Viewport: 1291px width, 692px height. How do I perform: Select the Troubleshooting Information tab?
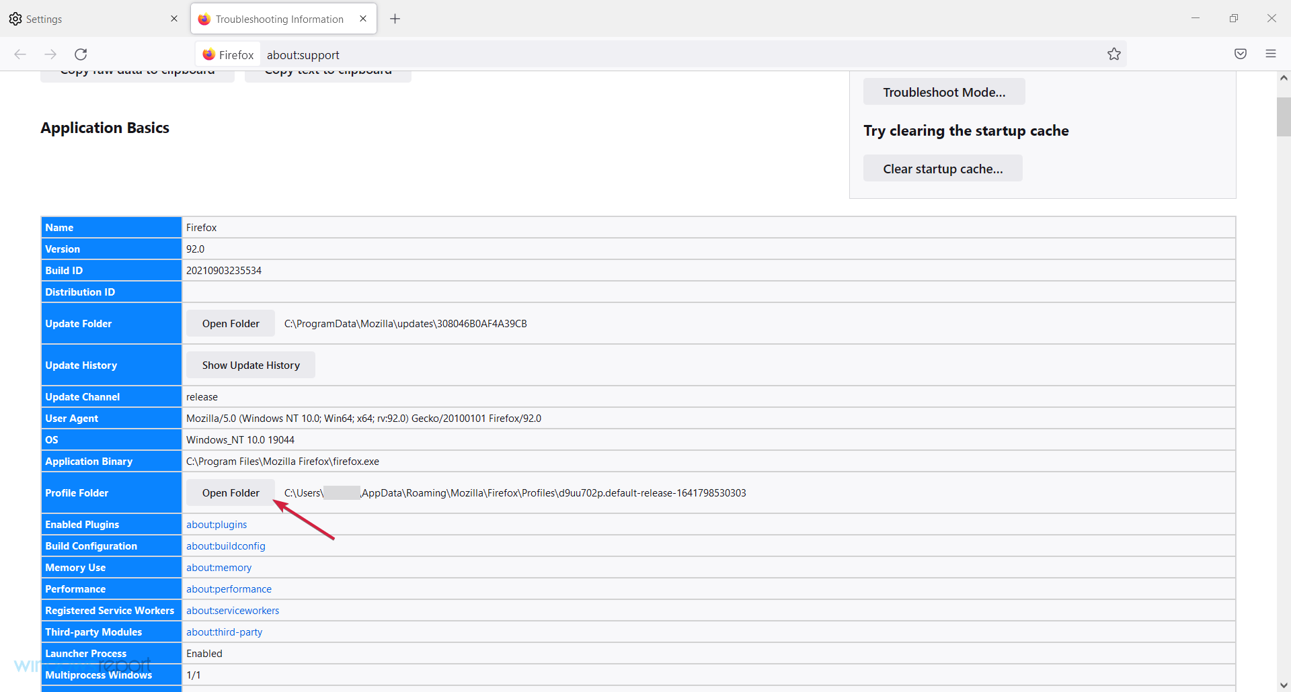(x=284, y=19)
